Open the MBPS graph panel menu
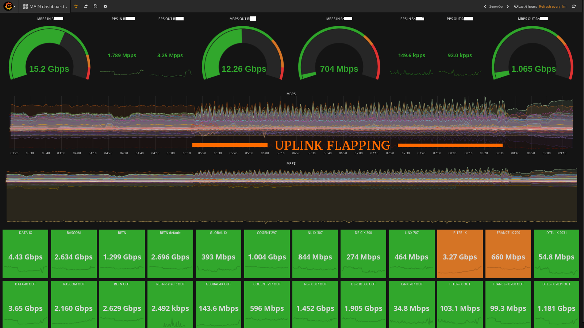This screenshot has width=584, height=328. tap(291, 94)
